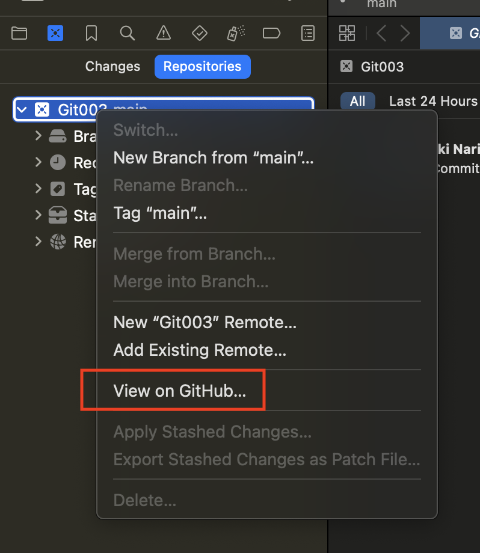Expand the Recent row

(x=38, y=162)
